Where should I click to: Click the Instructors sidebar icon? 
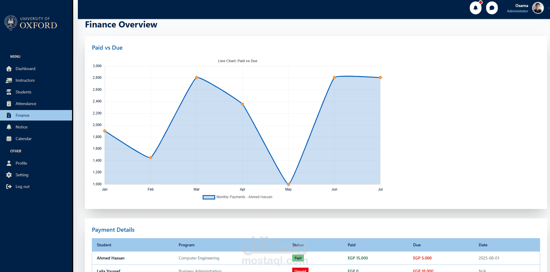coord(9,80)
